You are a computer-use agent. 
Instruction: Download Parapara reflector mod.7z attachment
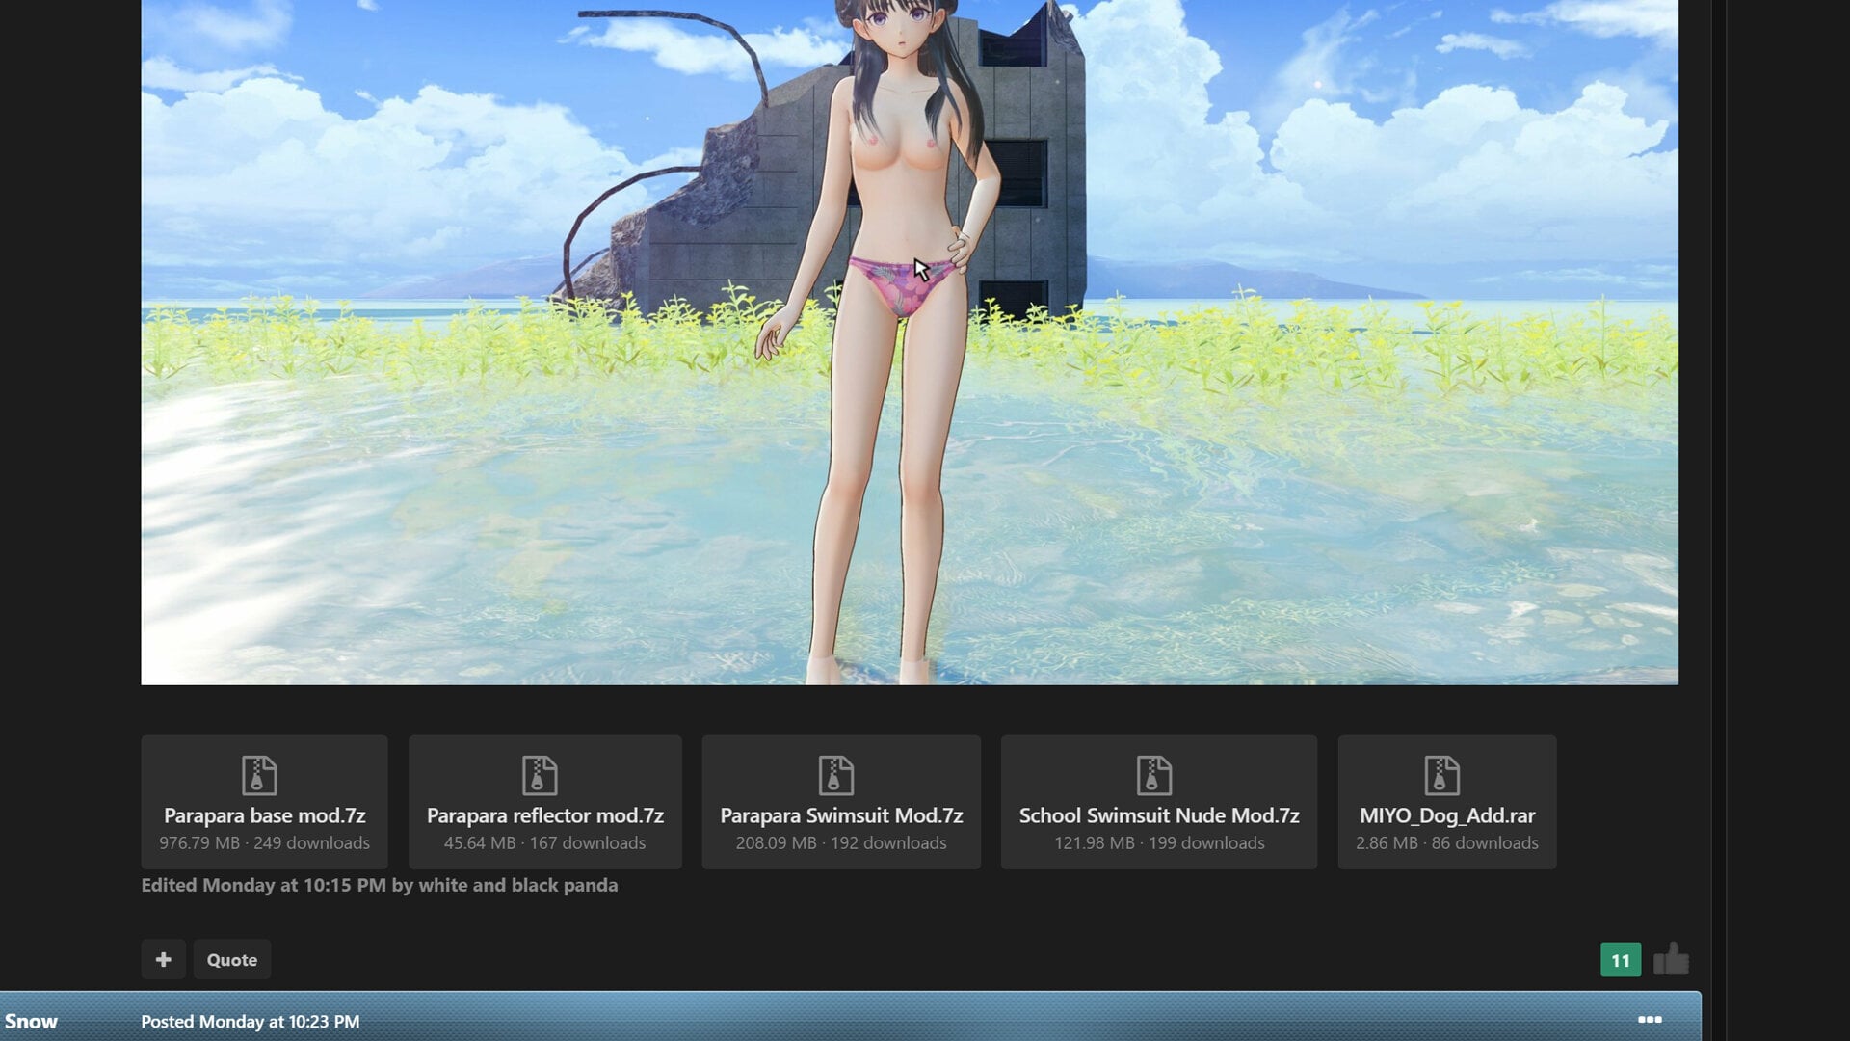click(x=544, y=802)
